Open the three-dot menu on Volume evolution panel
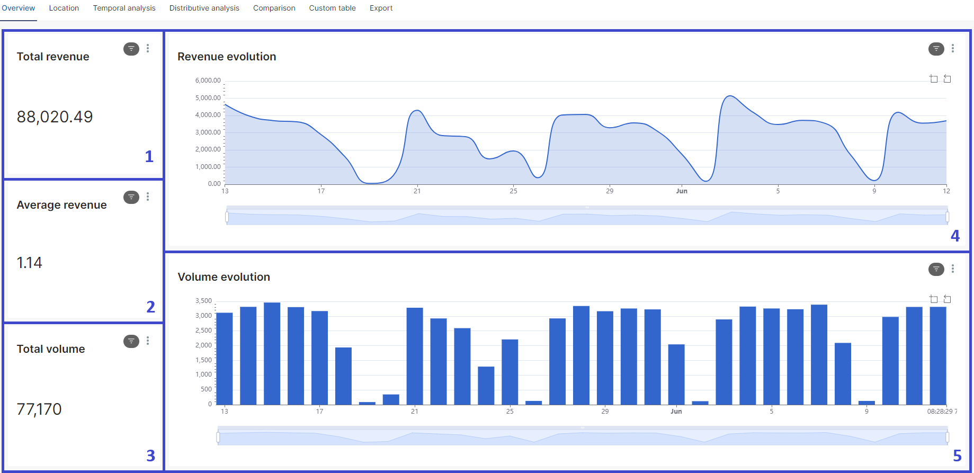Viewport: 974px width, 473px height. [x=953, y=269]
